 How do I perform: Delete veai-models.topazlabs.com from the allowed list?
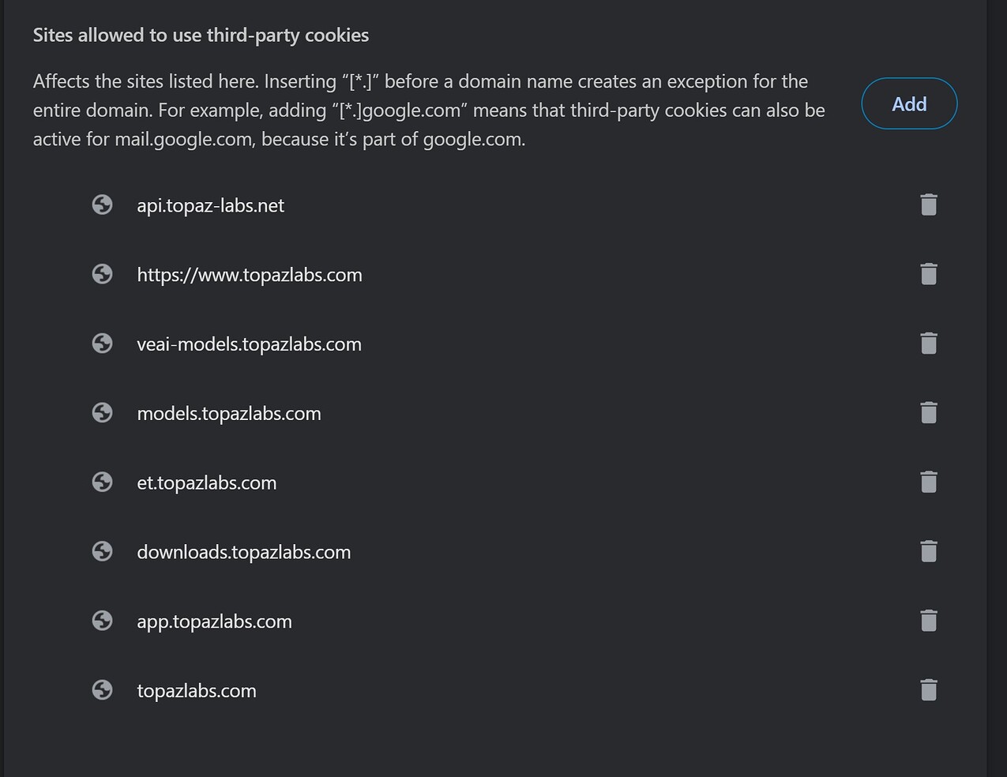click(x=928, y=343)
